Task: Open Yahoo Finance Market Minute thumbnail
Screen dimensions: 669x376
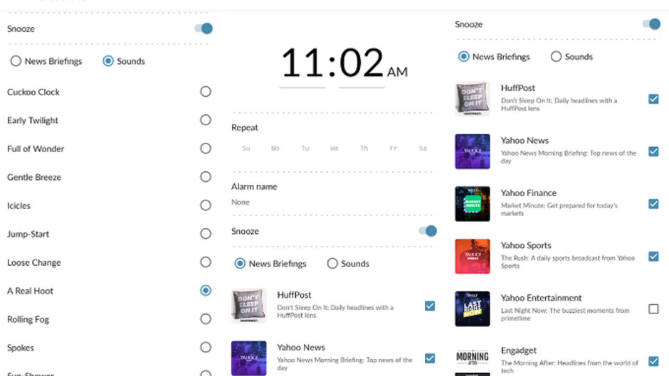Action: (473, 204)
